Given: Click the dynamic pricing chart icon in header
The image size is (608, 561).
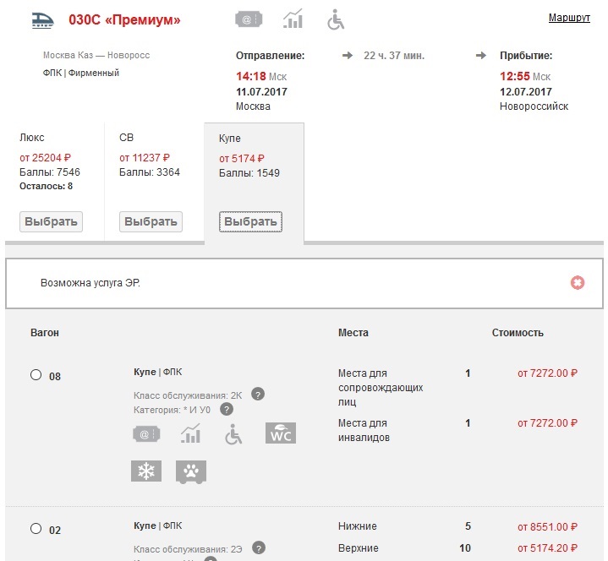Looking at the screenshot, I should click(293, 19).
